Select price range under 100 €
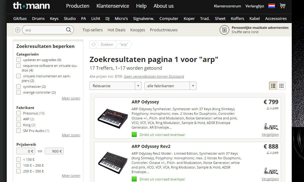 pos(19,160)
